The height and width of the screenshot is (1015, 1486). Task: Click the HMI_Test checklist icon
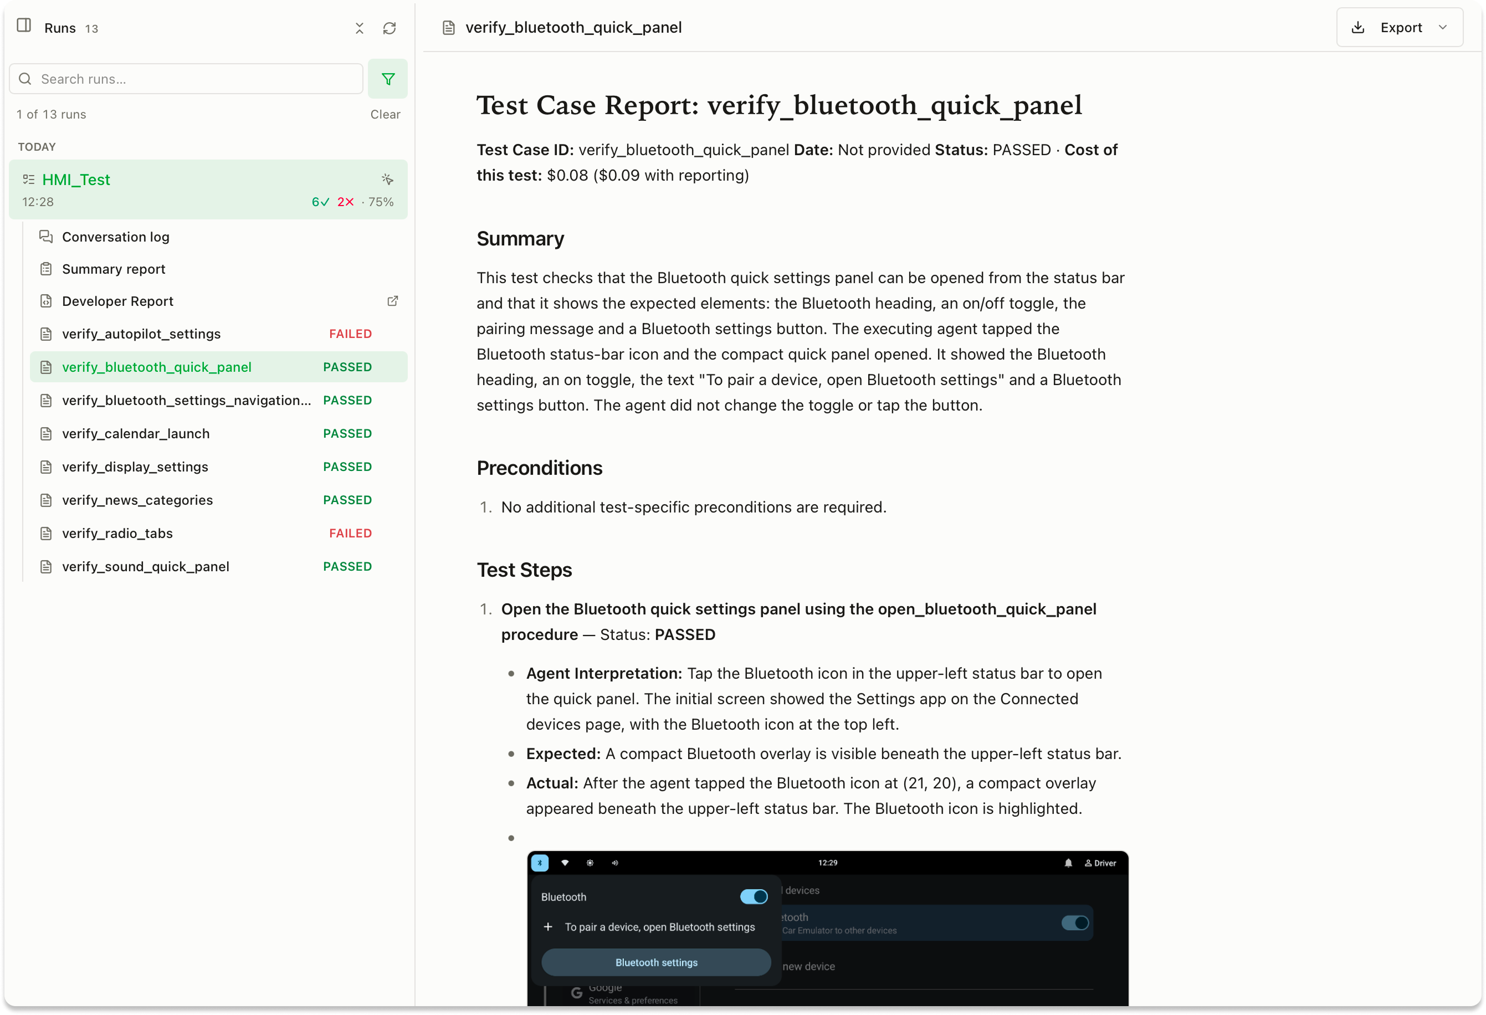pyautogui.click(x=29, y=180)
